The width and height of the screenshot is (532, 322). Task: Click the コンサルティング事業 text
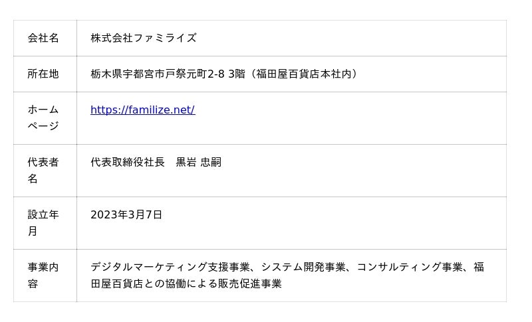pyautogui.click(x=410, y=267)
